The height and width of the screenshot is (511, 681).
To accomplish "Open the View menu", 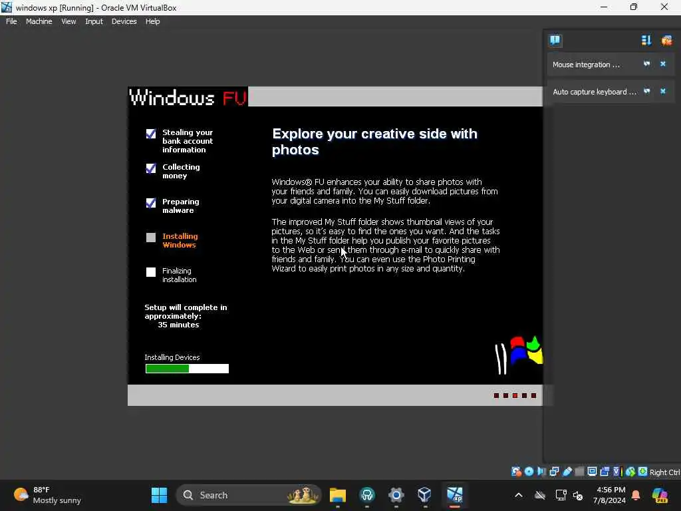I will (68, 21).
